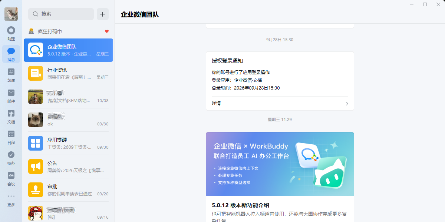
Task: Open the 频道 channels icon
Action: pos(11,75)
